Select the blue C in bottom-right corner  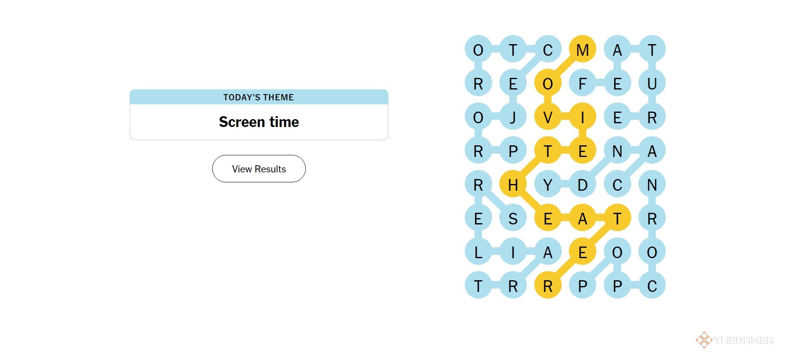click(652, 286)
